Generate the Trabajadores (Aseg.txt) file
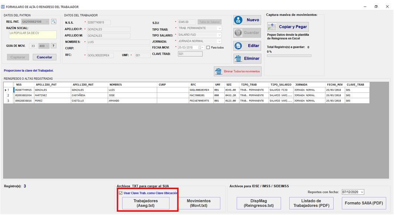Image resolution: width=395 pixels, height=215 pixels. (x=146, y=203)
